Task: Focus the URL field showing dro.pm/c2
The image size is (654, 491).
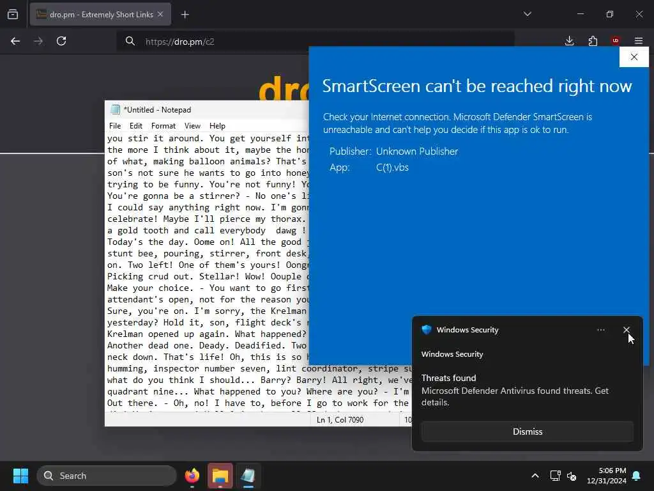Action: click(315, 42)
